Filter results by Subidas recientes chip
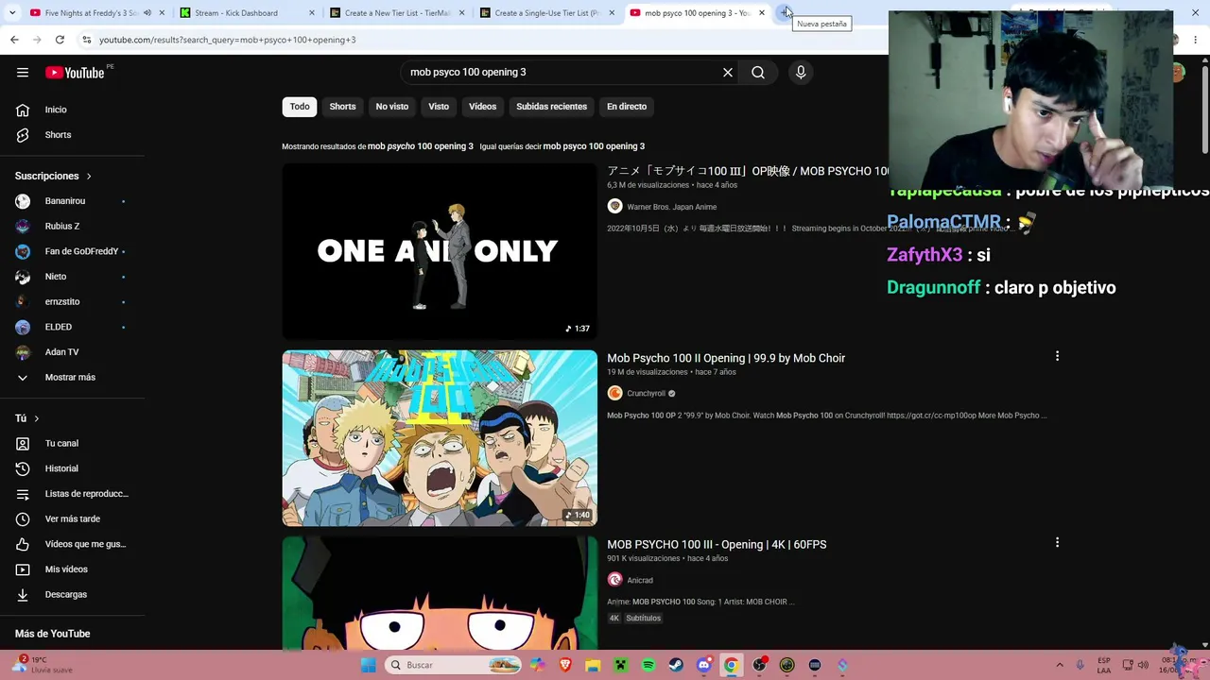Screen dimensions: 1210x680 pyautogui.click(x=551, y=107)
